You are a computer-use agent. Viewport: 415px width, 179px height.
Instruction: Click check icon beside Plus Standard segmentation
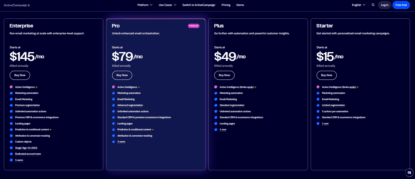pos(216,105)
